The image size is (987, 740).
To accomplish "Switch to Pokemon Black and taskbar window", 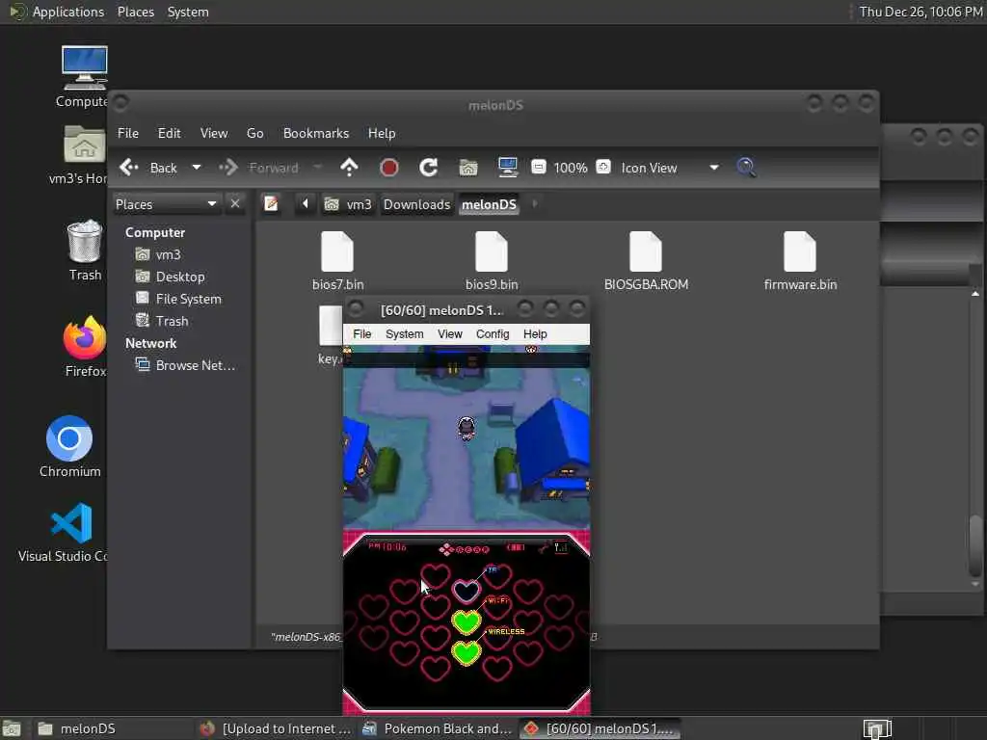I will (x=439, y=728).
